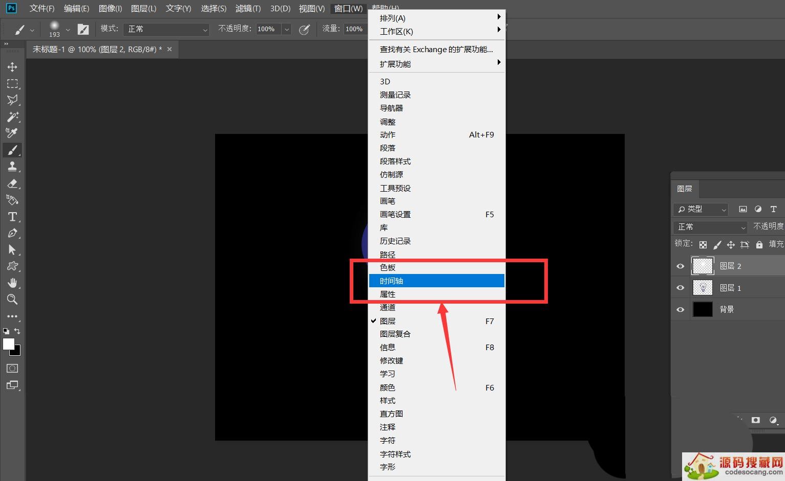Image resolution: width=785 pixels, height=481 pixels.
Task: Toggle pressure for opacity icon
Action: tap(304, 29)
